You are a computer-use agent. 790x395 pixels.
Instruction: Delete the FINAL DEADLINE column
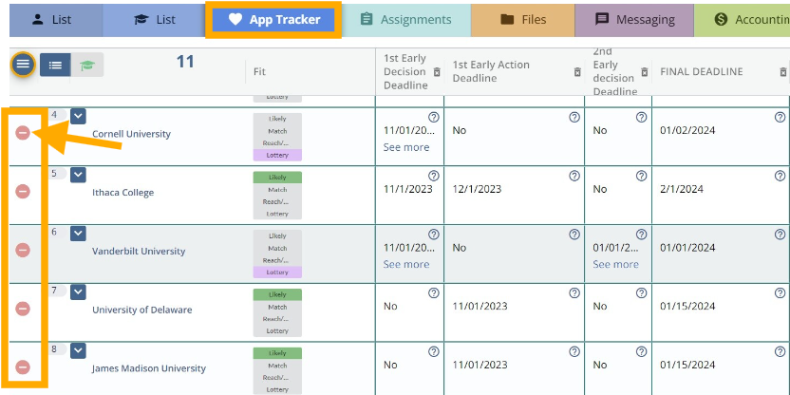pyautogui.click(x=783, y=71)
